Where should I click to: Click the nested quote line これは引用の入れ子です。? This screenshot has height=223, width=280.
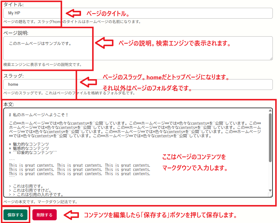[36, 195]
